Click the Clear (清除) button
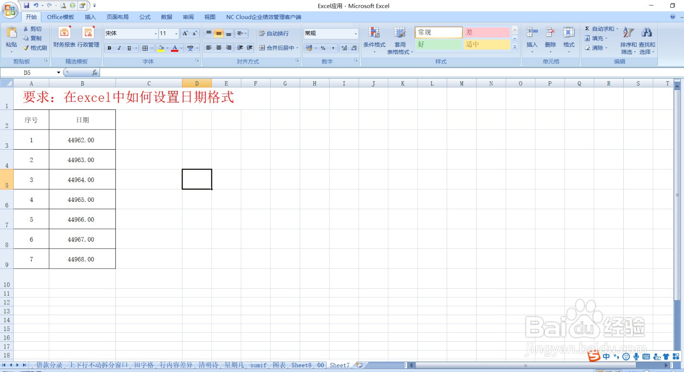Image resolution: width=684 pixels, height=372 pixels. pyautogui.click(x=596, y=48)
